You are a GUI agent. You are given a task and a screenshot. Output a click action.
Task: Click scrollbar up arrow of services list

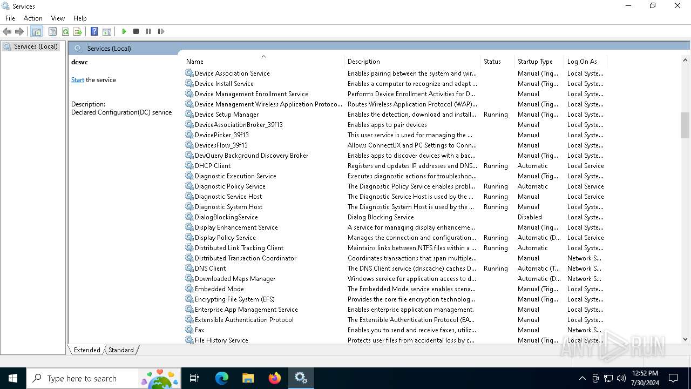click(686, 61)
